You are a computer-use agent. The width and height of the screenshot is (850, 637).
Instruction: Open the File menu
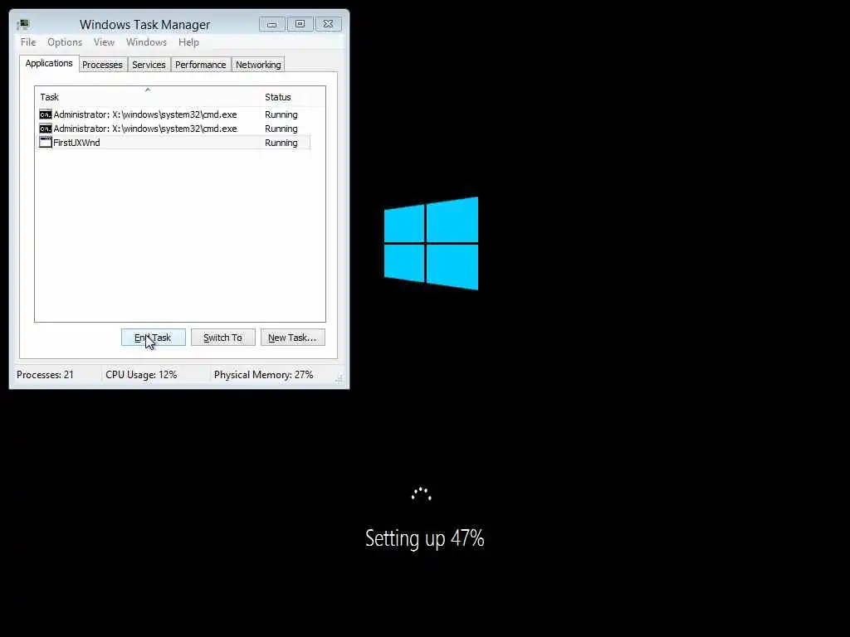point(28,42)
